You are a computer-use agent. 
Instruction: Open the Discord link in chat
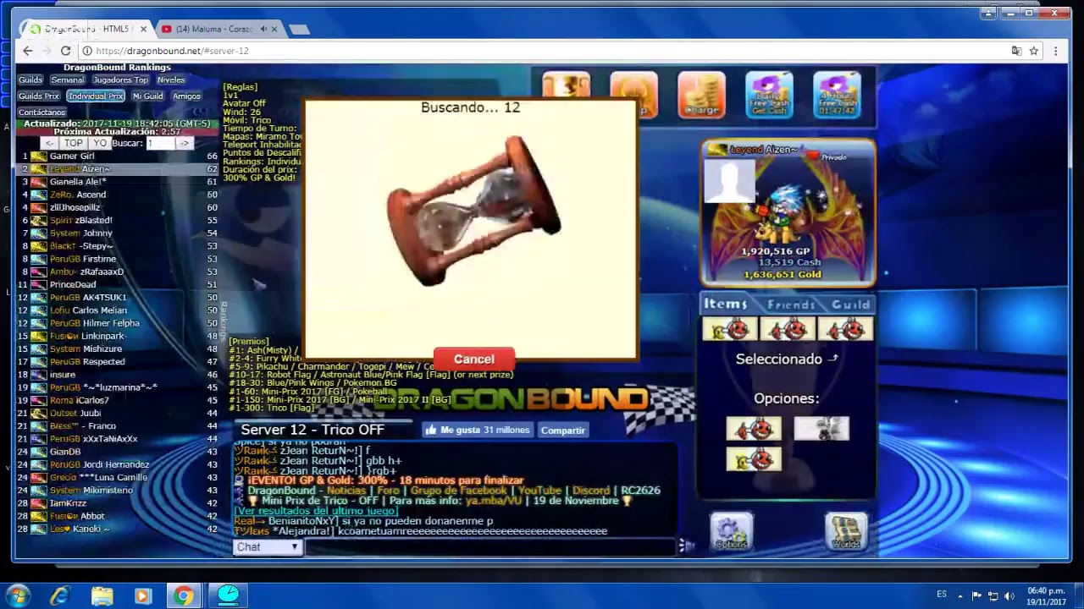pos(591,491)
